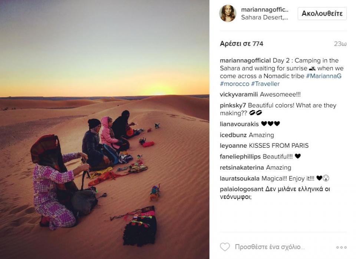Open the #morocco hashtag
The image size is (356, 259).
[x=234, y=84]
